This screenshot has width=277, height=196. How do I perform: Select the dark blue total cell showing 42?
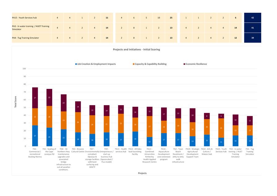(253, 18)
